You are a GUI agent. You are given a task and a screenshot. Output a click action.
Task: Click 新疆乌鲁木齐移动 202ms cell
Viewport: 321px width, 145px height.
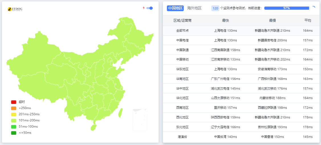[272, 59]
